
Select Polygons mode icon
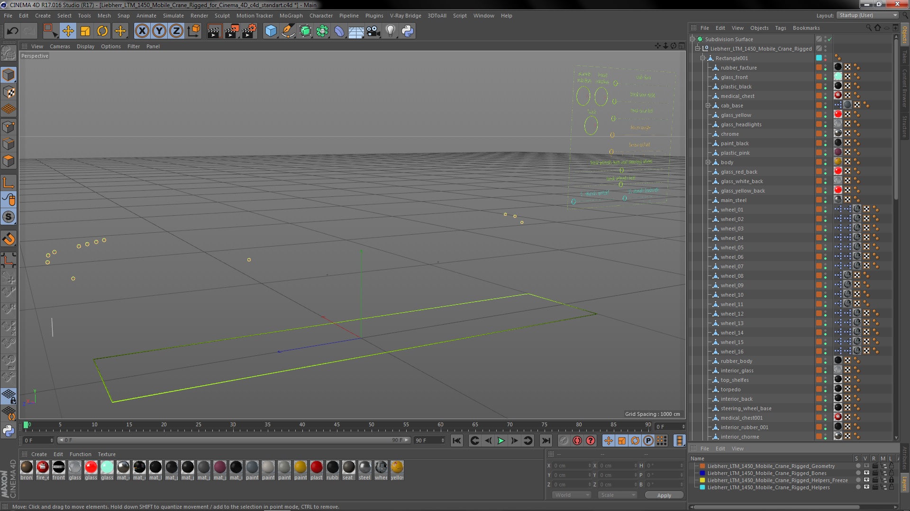coord(9,161)
